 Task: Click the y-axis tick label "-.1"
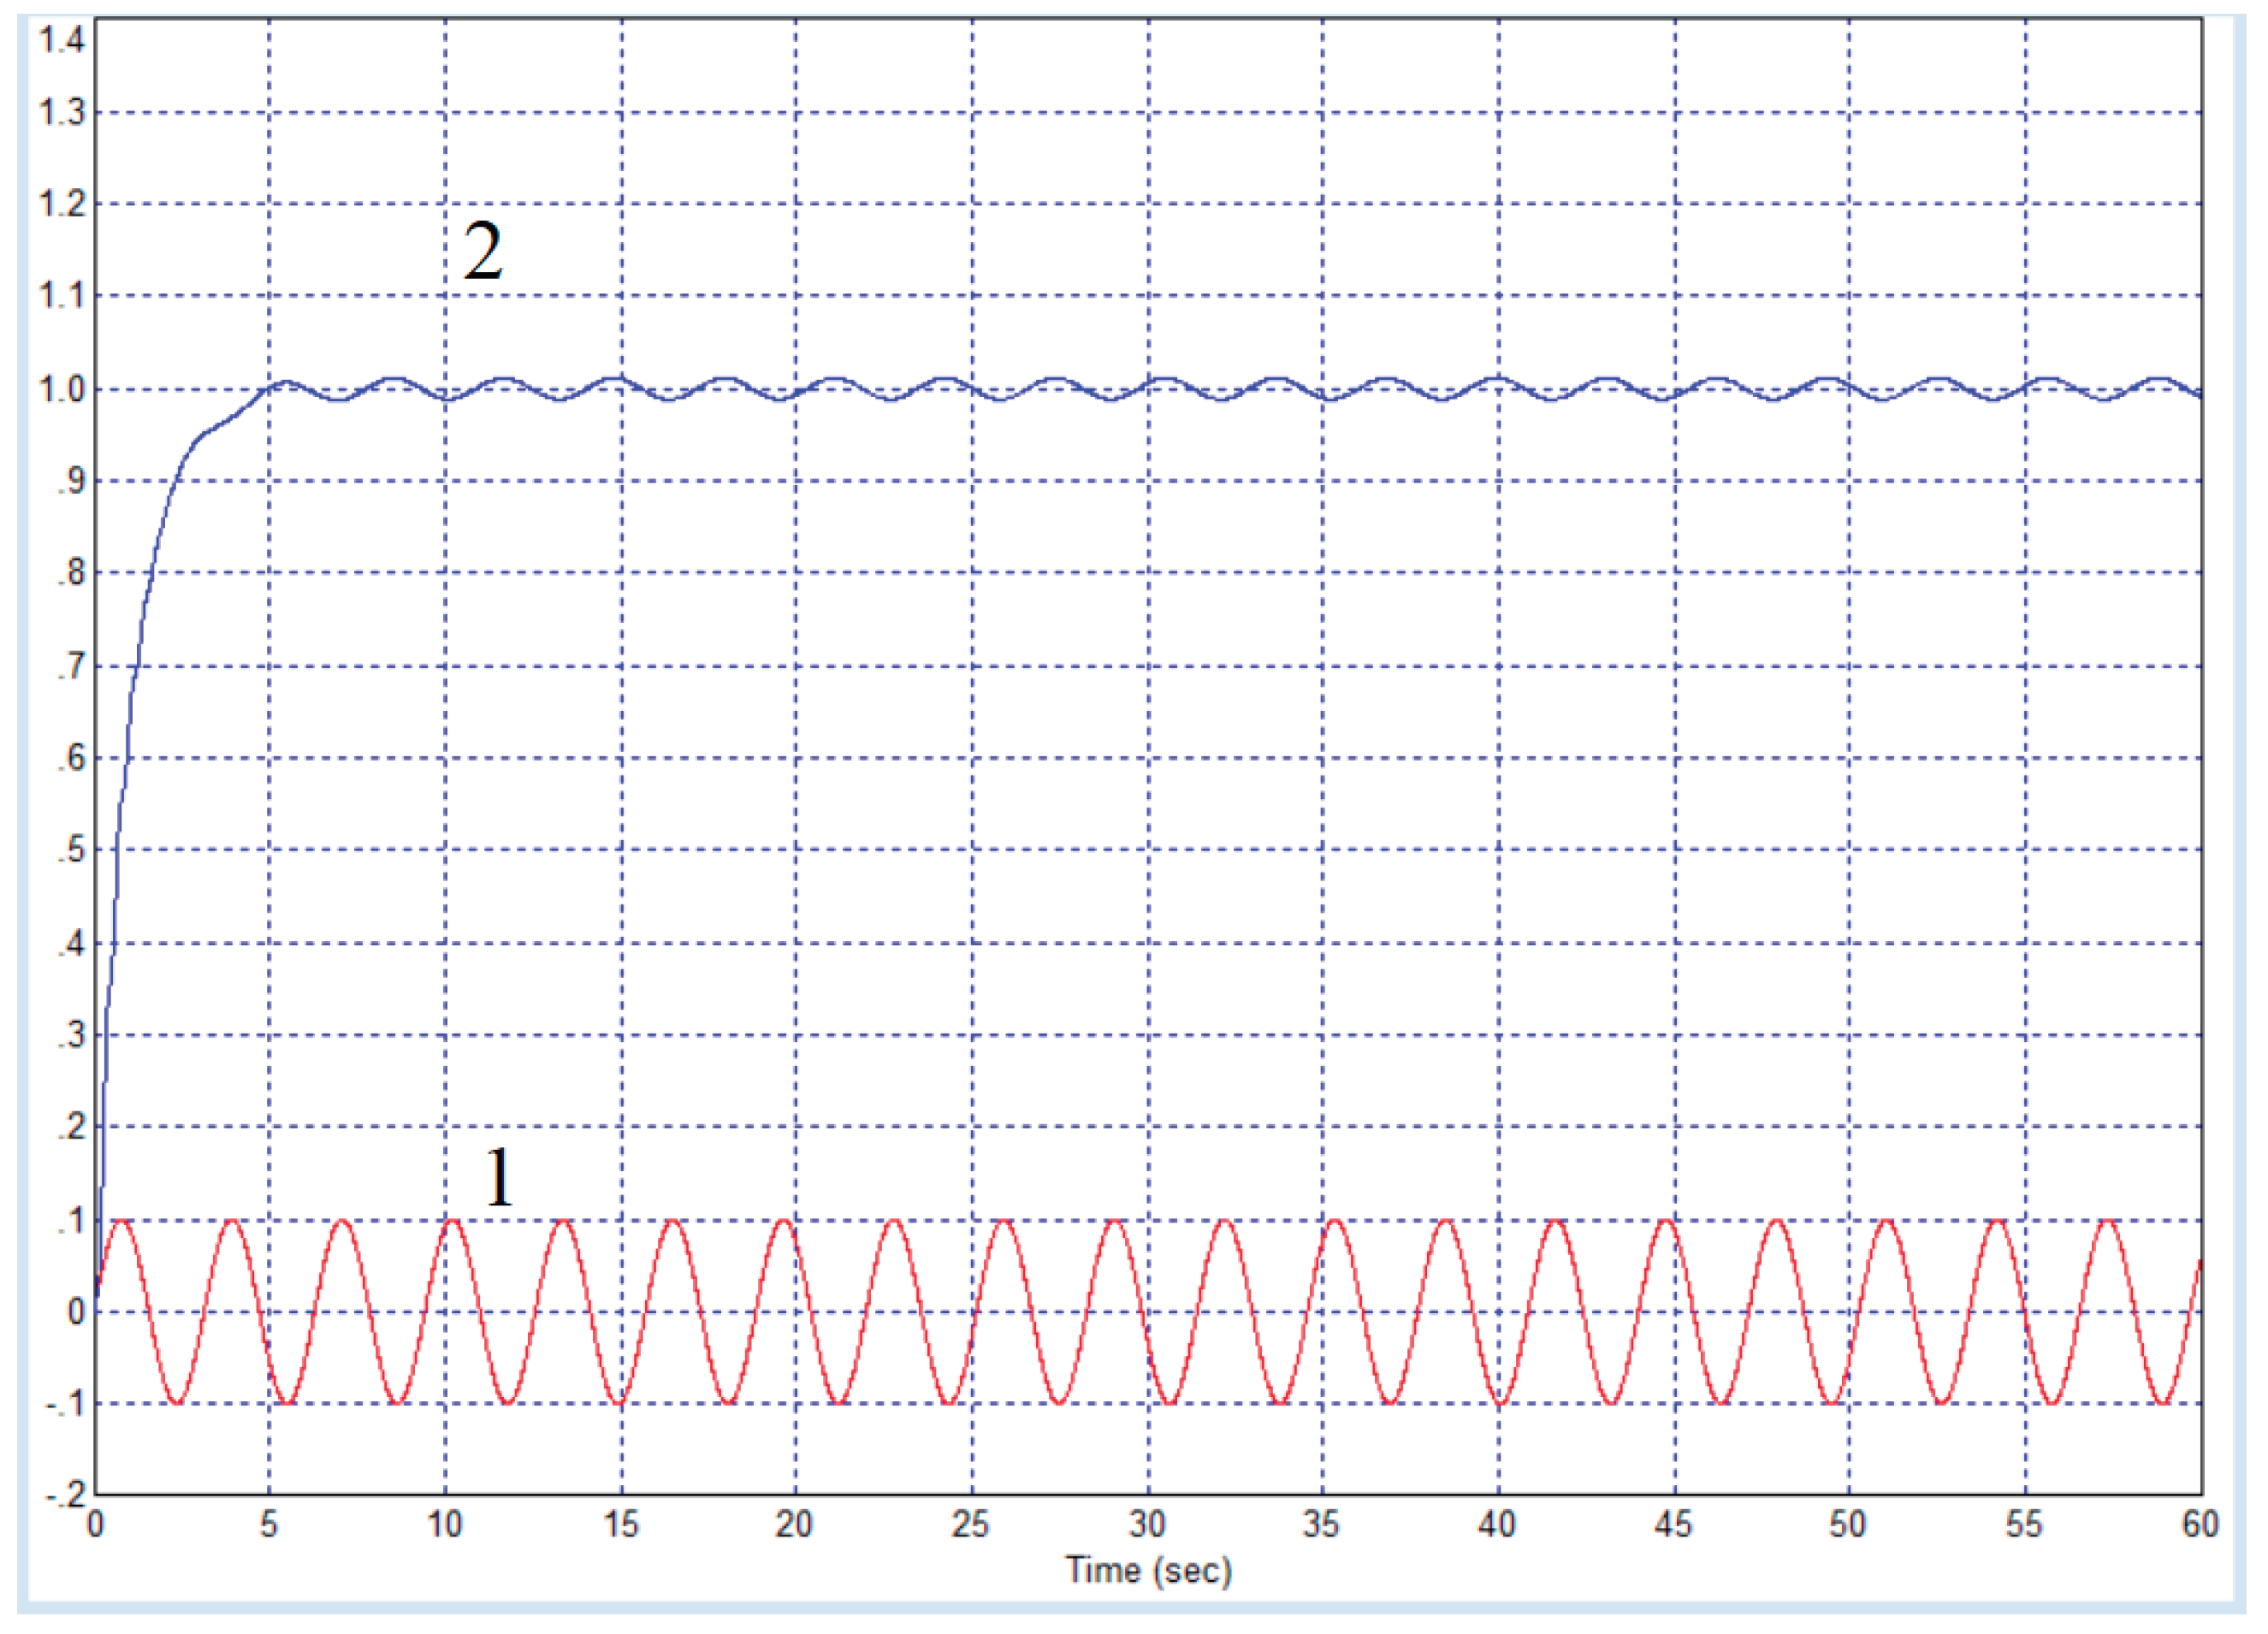(x=66, y=1405)
